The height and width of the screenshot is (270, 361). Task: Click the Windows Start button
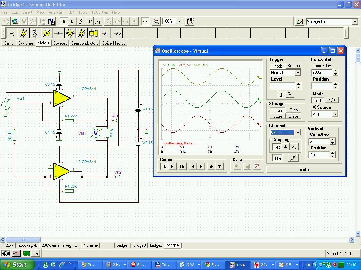pos(17,265)
